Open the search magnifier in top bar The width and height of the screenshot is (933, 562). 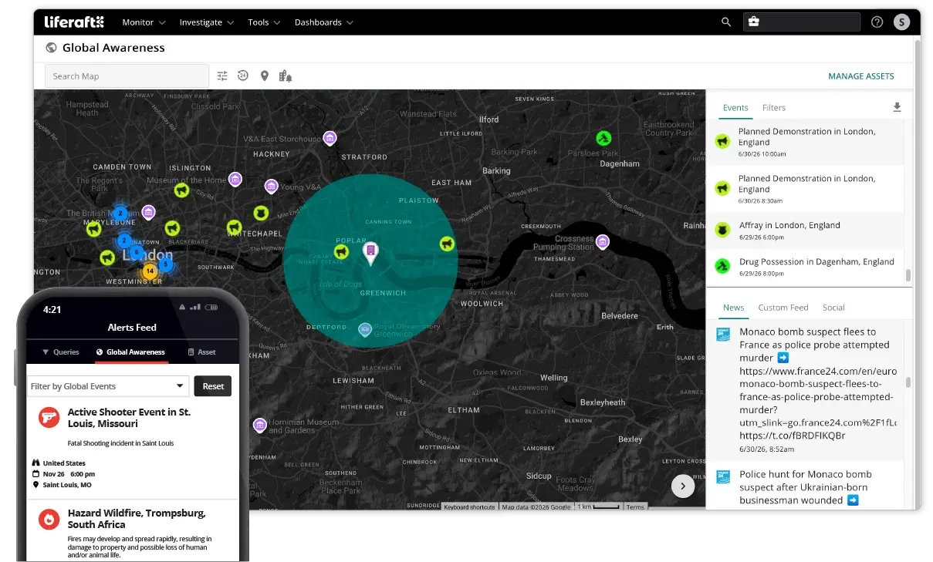pyautogui.click(x=726, y=22)
